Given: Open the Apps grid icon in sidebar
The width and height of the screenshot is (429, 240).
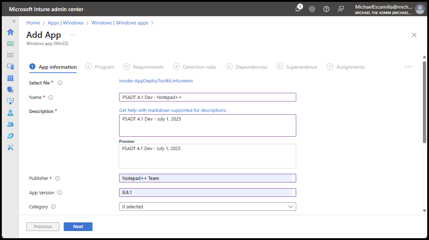Looking at the screenshot, I should pyautogui.click(x=10, y=78).
